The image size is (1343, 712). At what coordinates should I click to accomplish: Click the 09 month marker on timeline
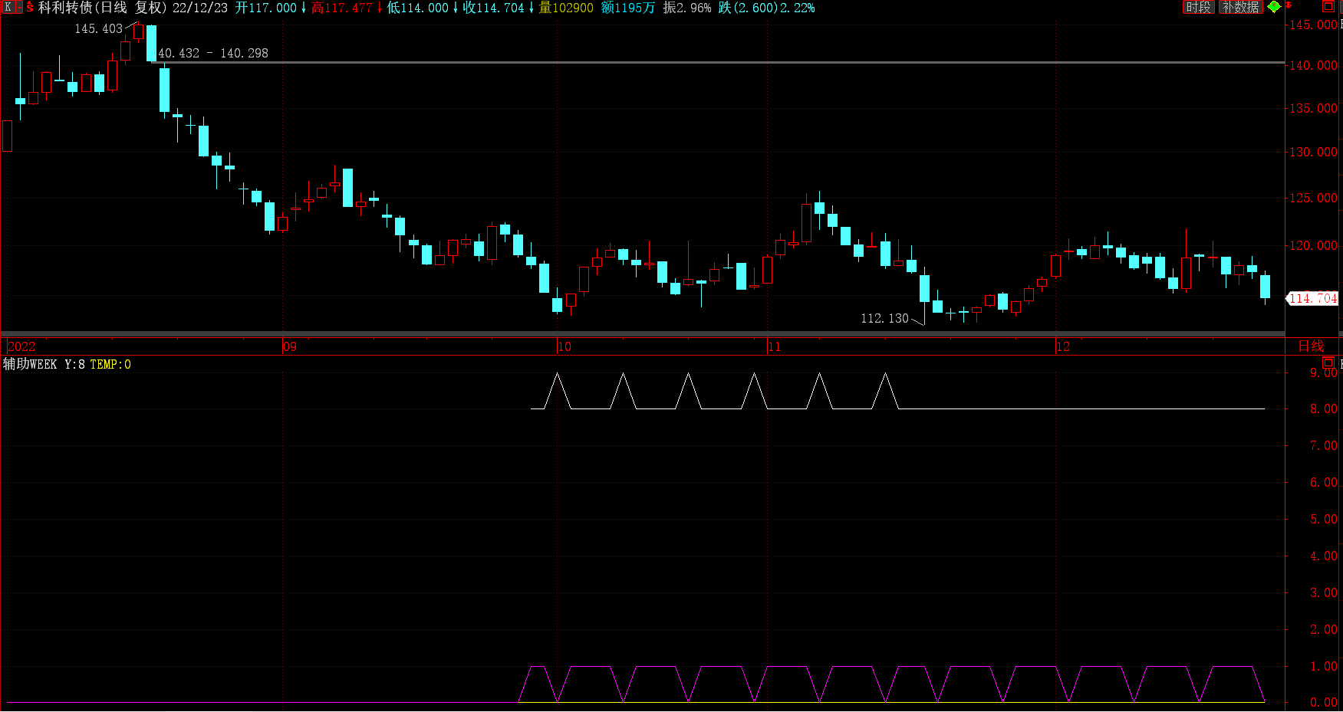[x=289, y=346]
